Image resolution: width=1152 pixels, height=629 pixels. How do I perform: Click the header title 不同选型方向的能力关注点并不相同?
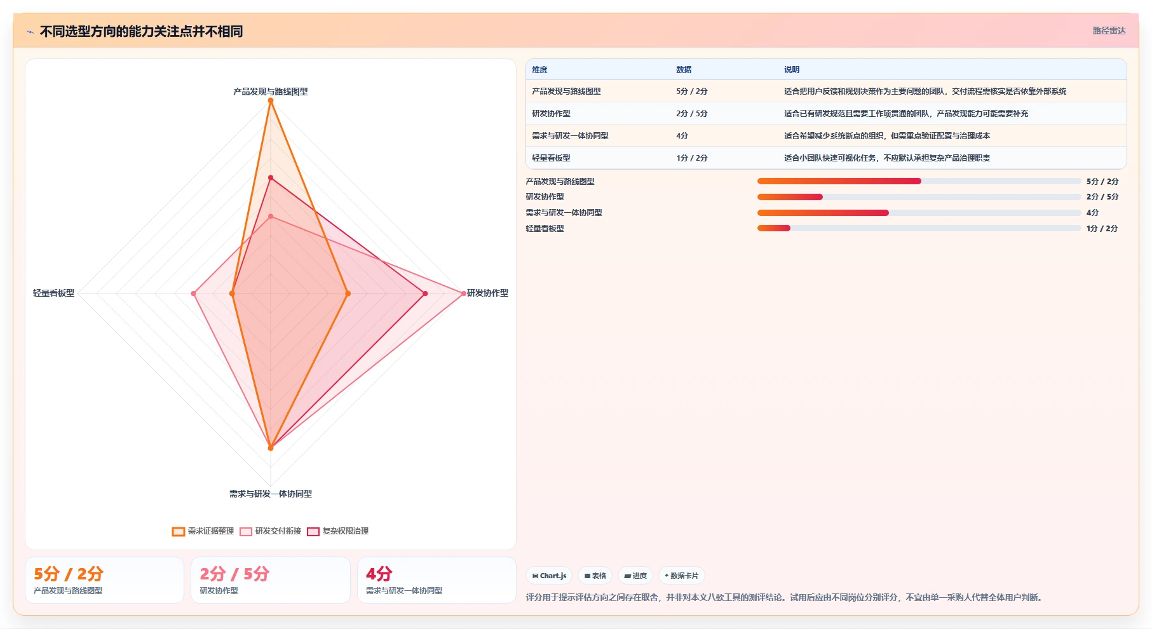point(141,32)
